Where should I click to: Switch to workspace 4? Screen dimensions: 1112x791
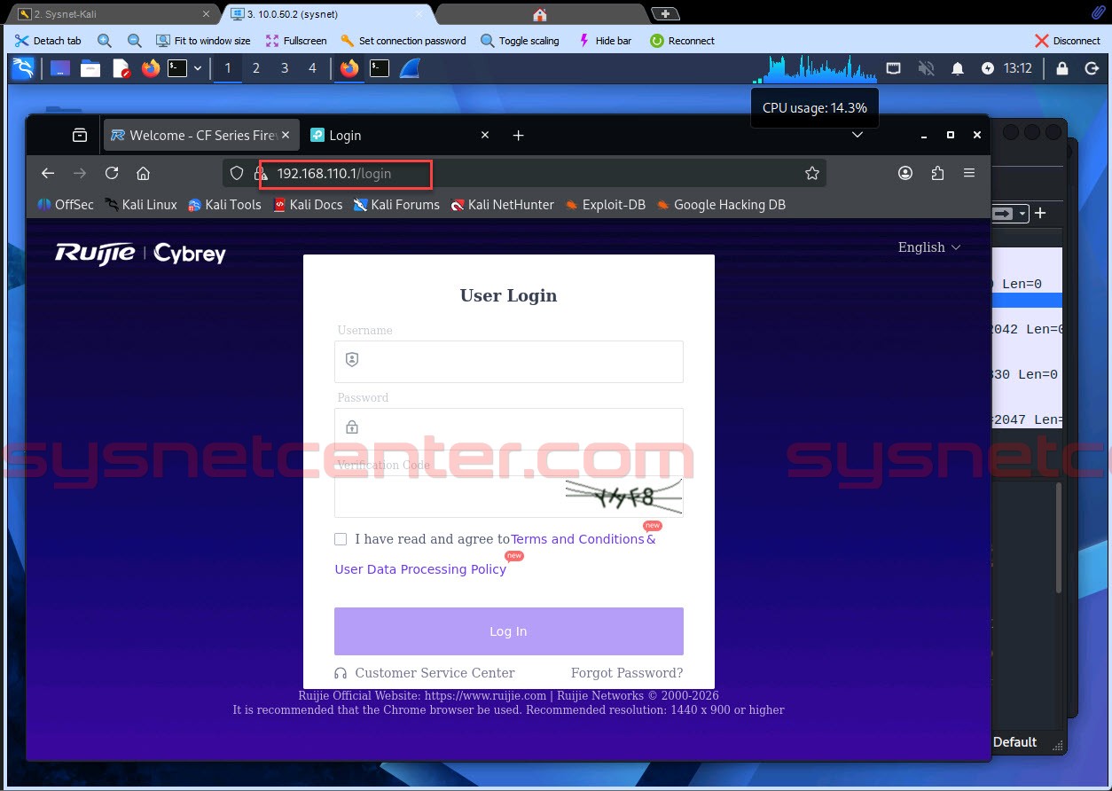click(312, 68)
